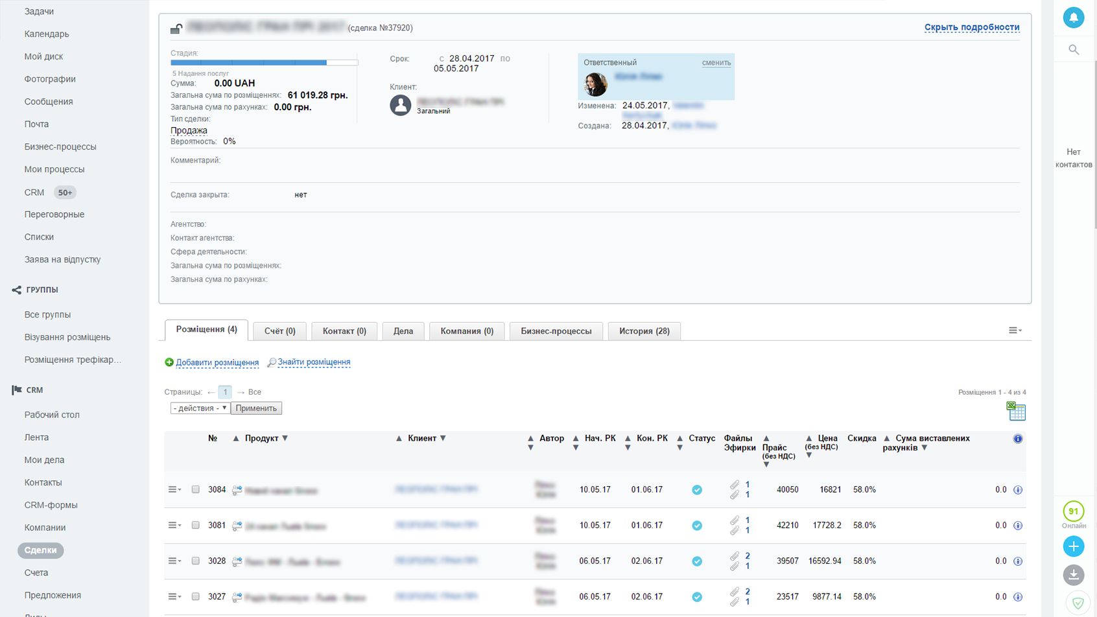The width and height of the screenshot is (1097, 617).
Task: Select checkbox for row 3084
Action: [x=195, y=489]
